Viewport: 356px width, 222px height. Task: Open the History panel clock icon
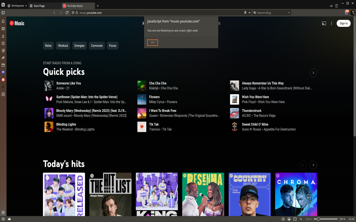tap(3, 43)
